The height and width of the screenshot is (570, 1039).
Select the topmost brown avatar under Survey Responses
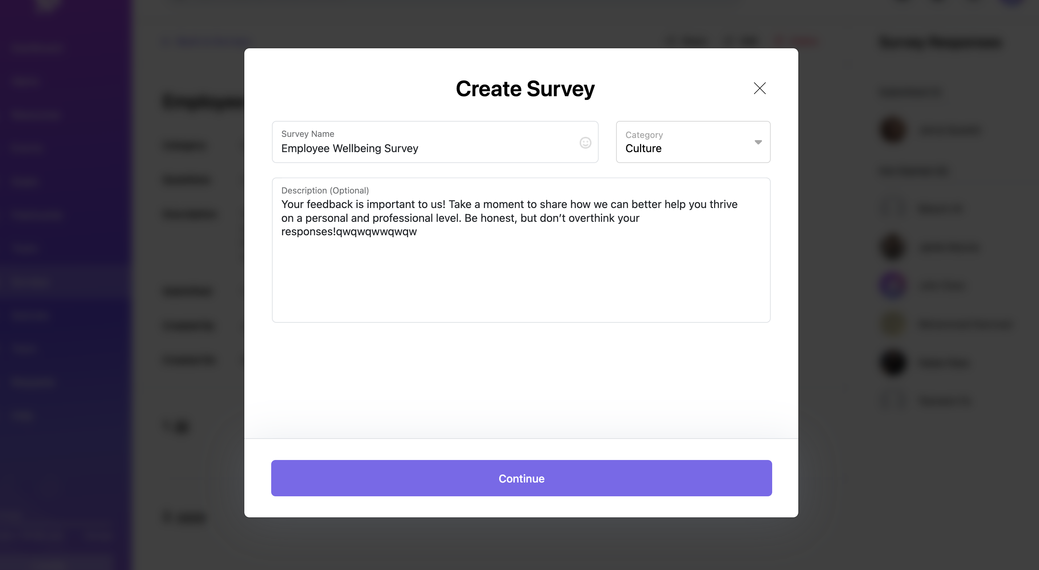(x=893, y=130)
